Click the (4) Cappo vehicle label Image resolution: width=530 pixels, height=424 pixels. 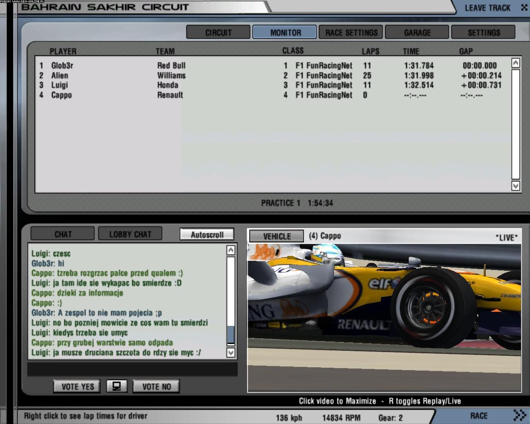coord(325,236)
